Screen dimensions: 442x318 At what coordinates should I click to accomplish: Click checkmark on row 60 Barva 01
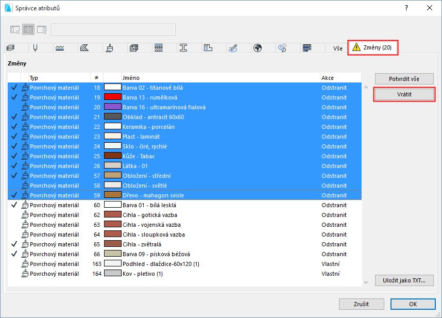(x=14, y=205)
